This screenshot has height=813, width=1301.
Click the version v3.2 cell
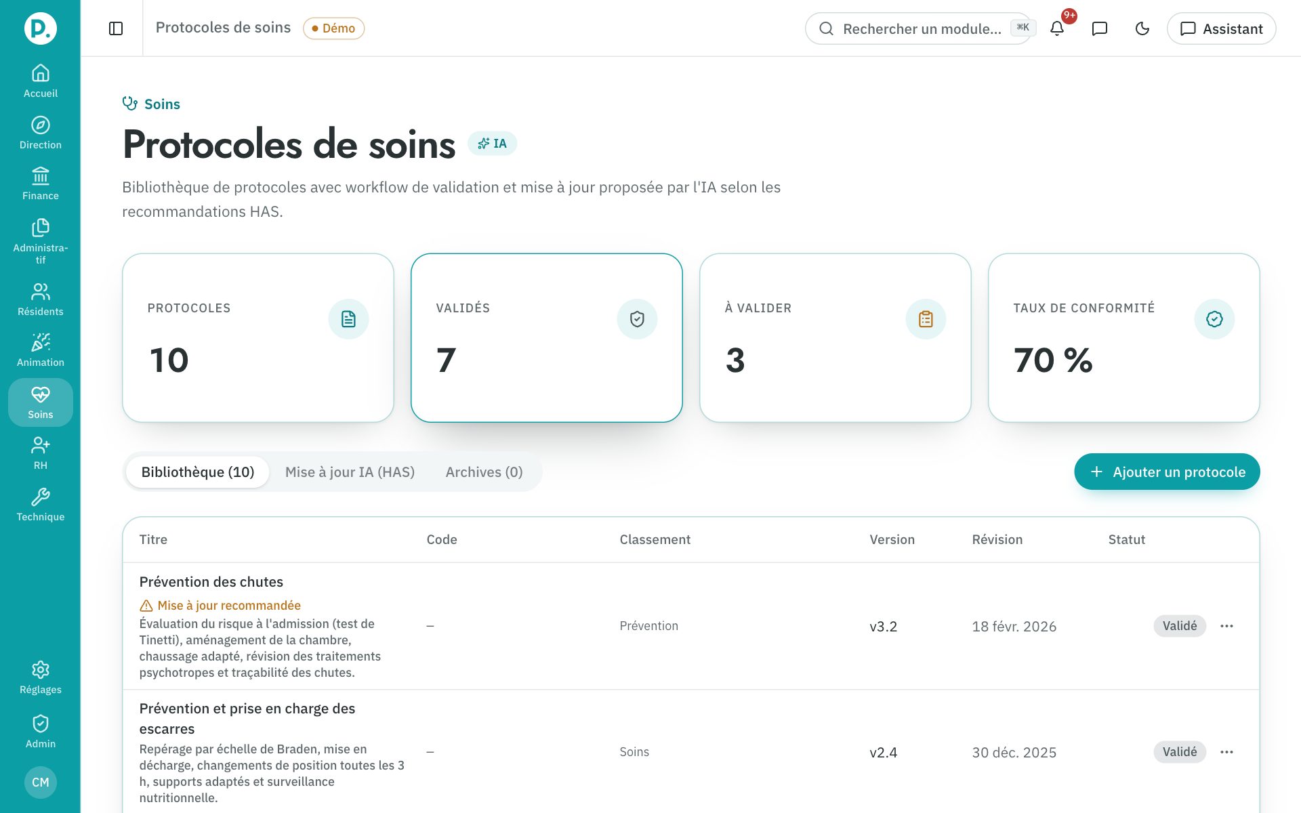pos(883,627)
